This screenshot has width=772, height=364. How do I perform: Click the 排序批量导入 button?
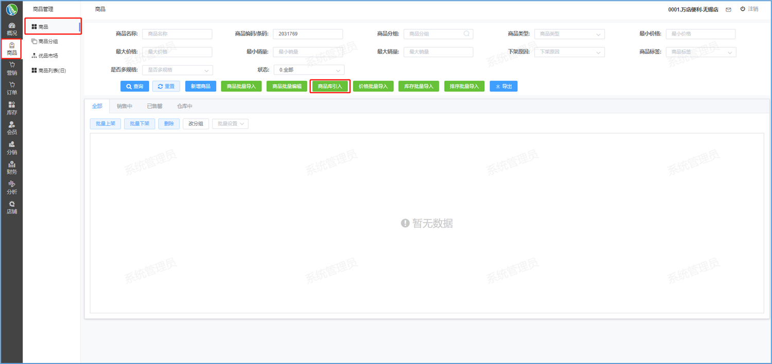tap(464, 86)
